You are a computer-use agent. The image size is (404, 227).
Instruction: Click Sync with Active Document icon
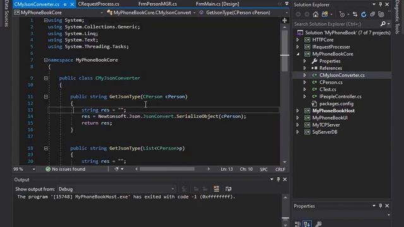click(x=355, y=15)
